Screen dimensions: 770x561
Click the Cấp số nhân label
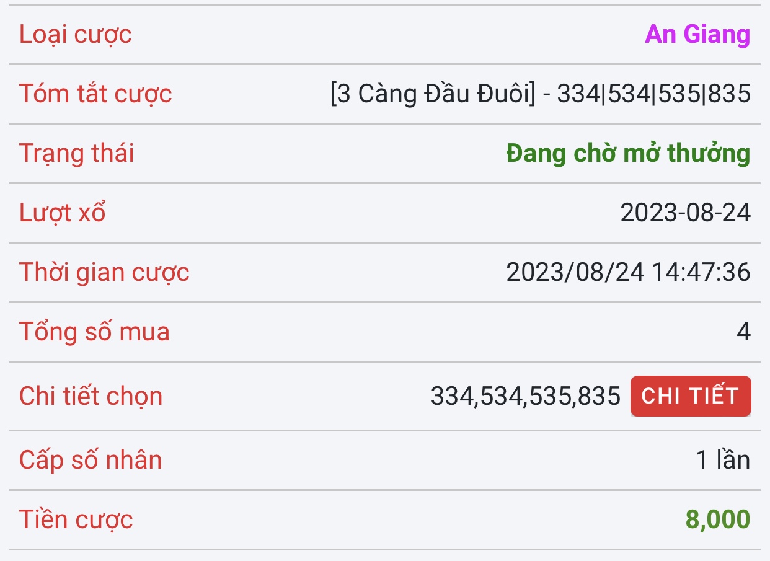tap(91, 460)
